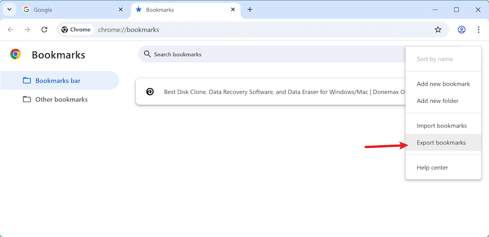Click the Other bookmarks folder icon
The height and width of the screenshot is (237, 489).
27,99
